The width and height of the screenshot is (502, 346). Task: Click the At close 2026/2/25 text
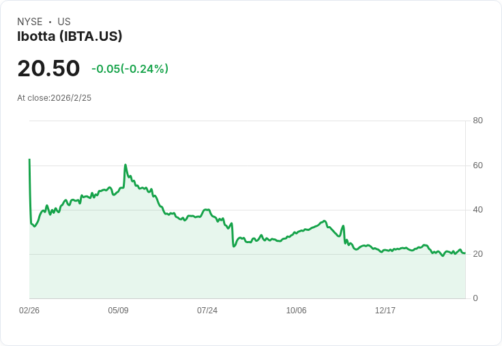[54, 98]
